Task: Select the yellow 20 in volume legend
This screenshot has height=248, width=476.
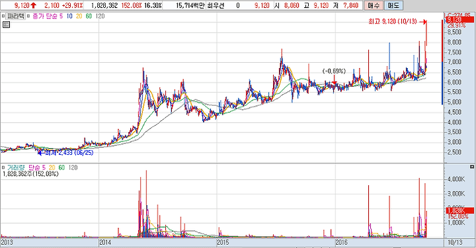Action: (x=52, y=167)
